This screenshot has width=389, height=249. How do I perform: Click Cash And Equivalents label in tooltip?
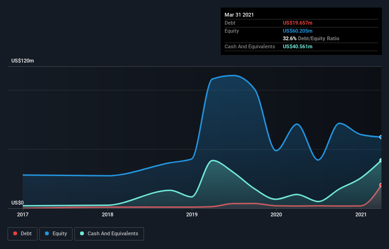(x=250, y=46)
